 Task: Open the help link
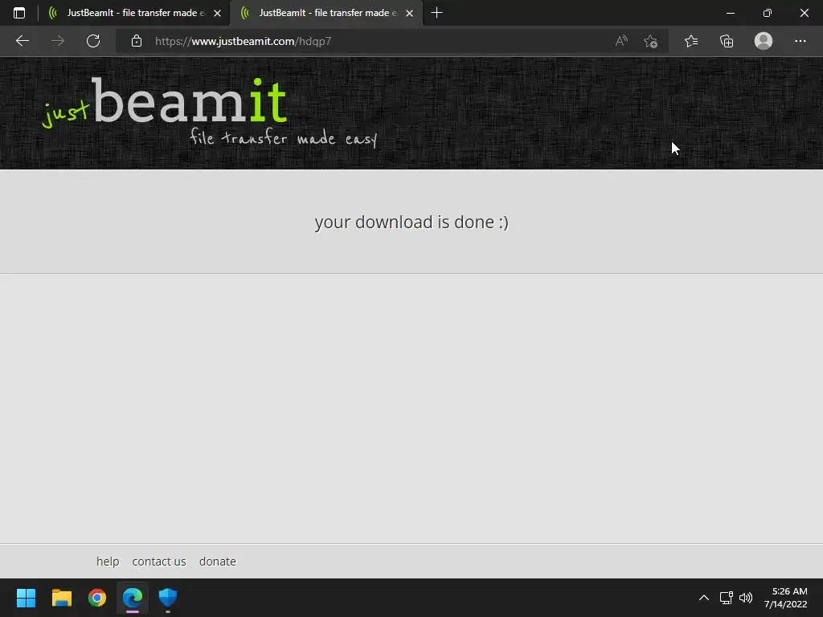(x=108, y=562)
